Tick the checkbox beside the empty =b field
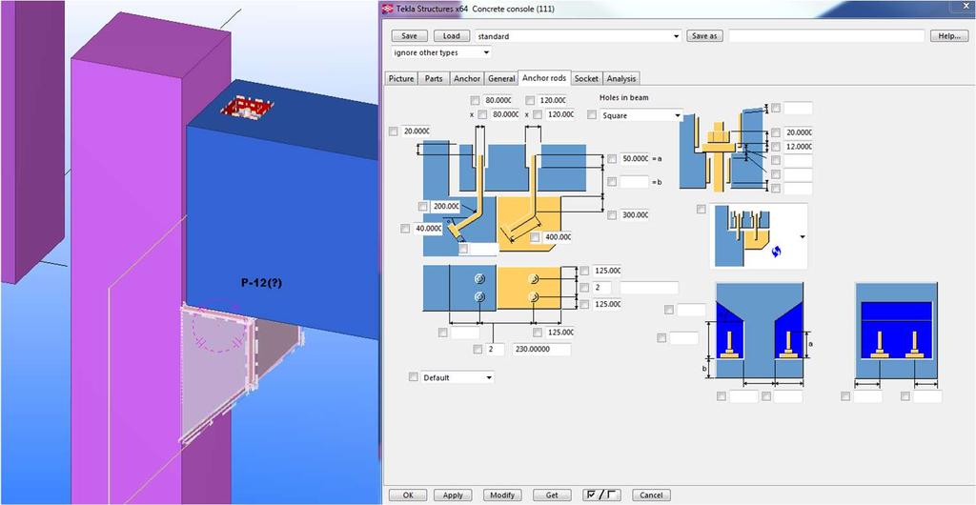976x505 pixels. (612, 182)
